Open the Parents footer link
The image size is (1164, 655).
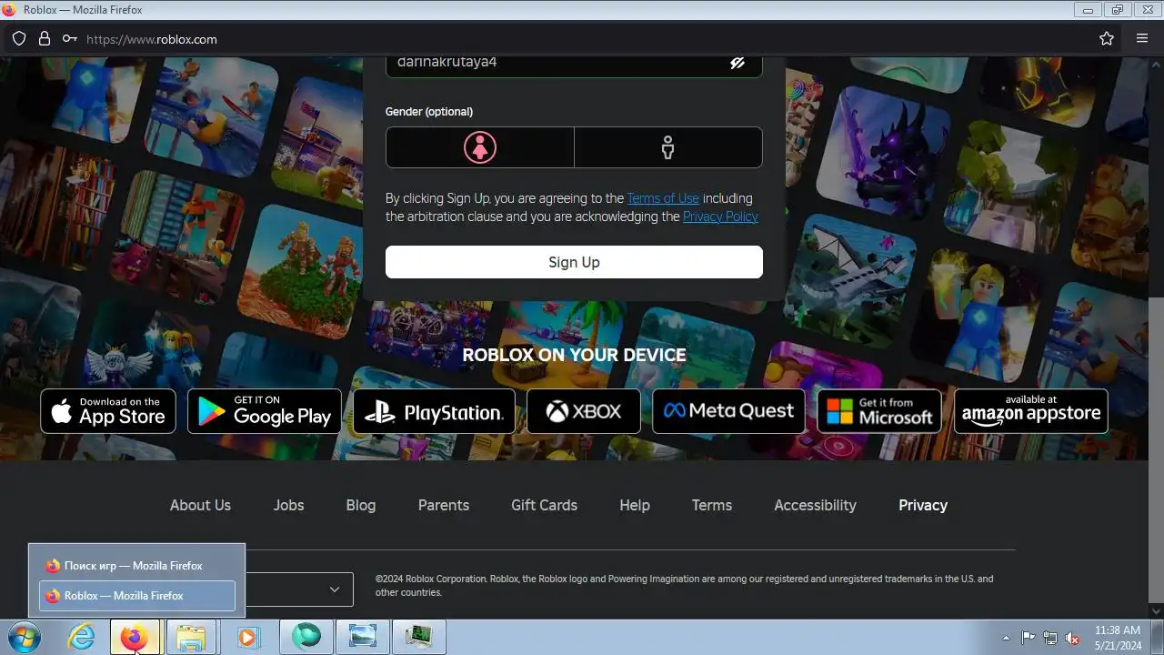[x=444, y=505]
